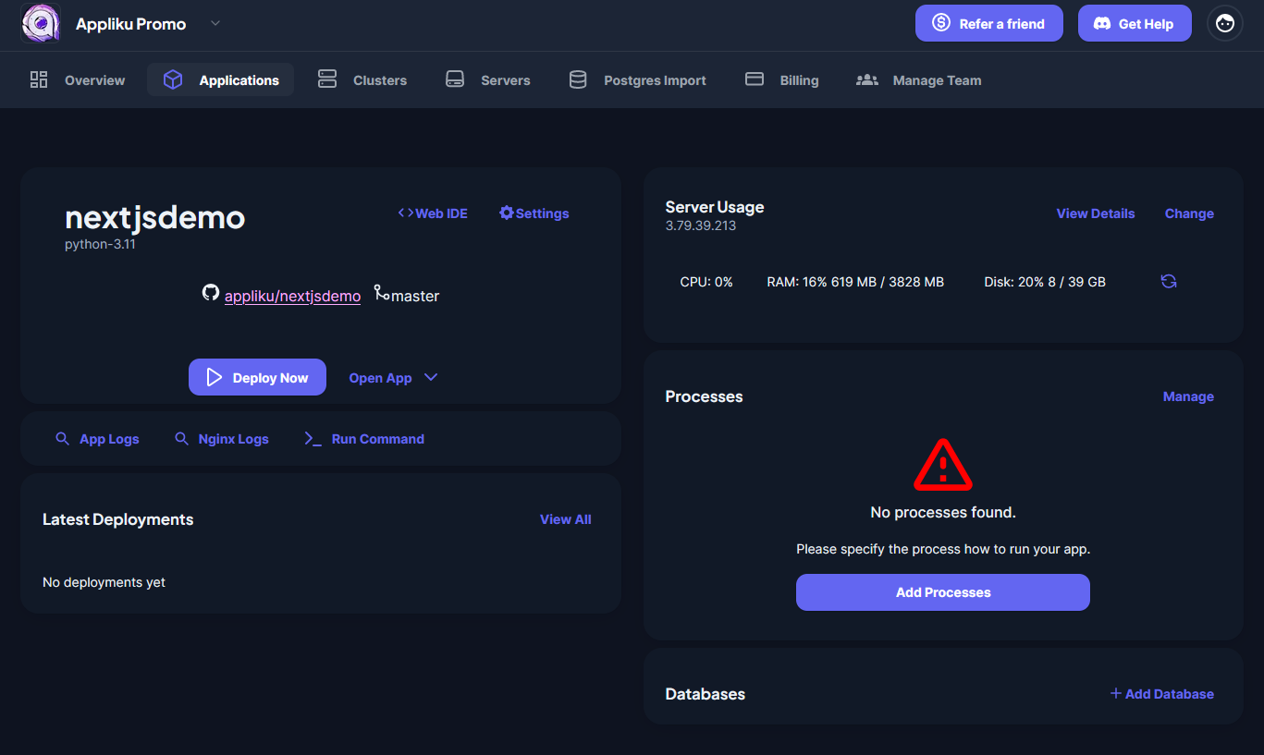Screen dimensions: 1264x755
Task: Go to the Clusters tab
Action: tap(362, 80)
